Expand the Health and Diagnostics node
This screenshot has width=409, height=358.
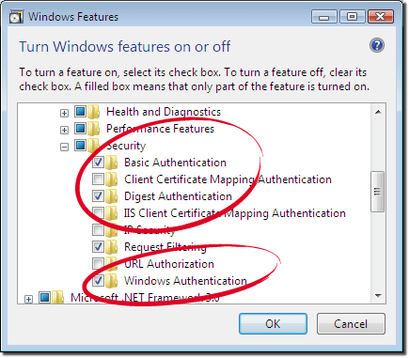[64, 113]
